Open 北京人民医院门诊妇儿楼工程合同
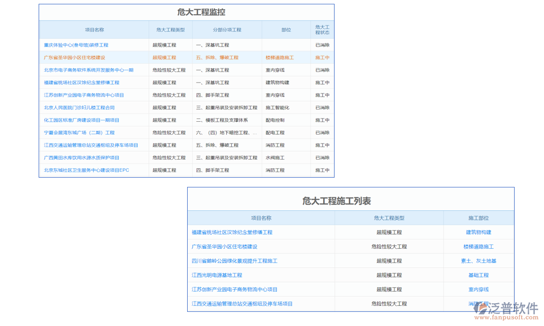544x326 pixels. pyautogui.click(x=79, y=107)
